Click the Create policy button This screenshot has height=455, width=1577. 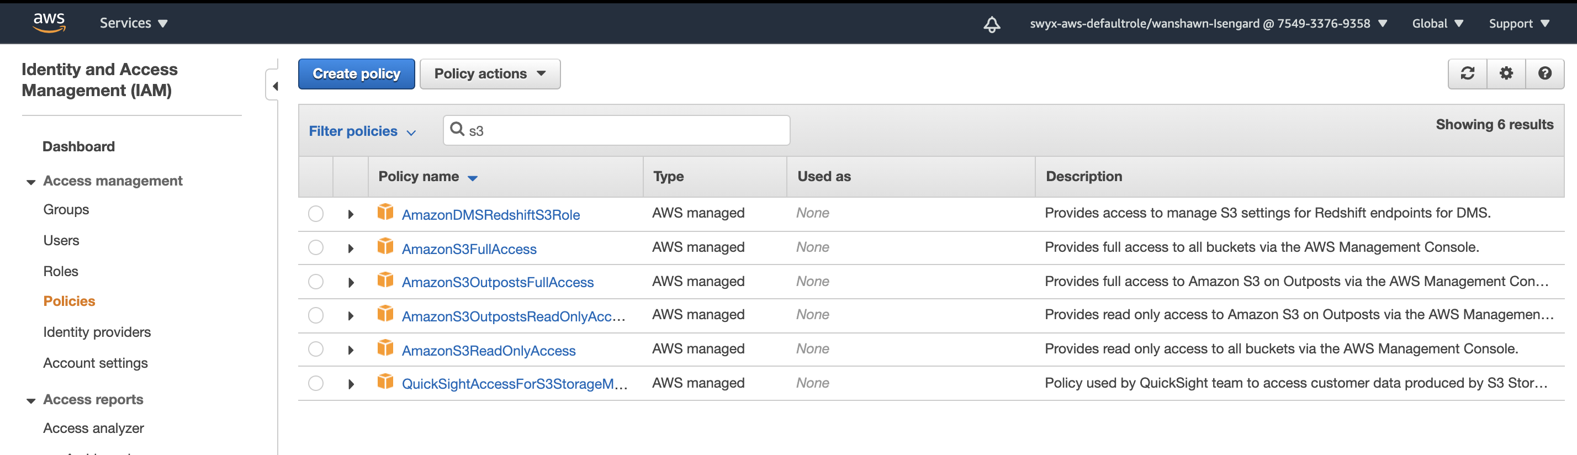[356, 74]
